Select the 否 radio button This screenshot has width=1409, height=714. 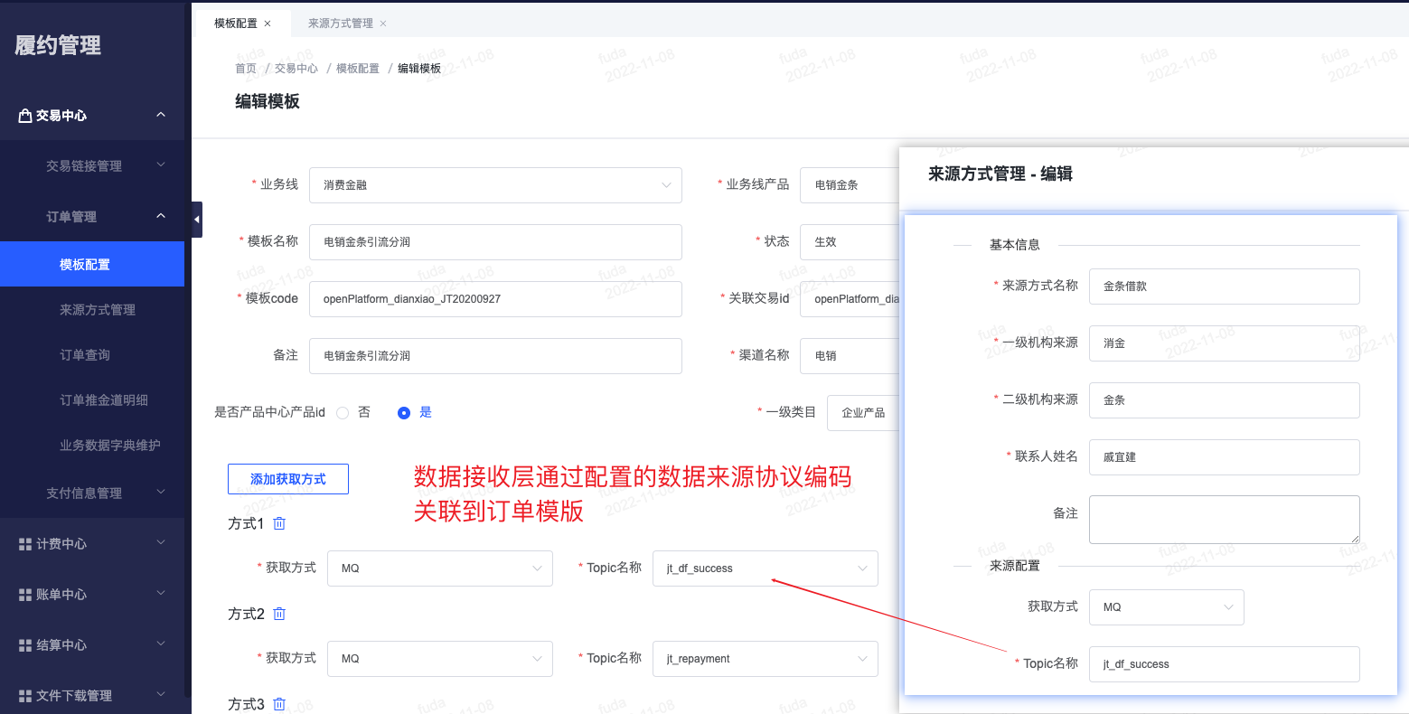tap(343, 413)
